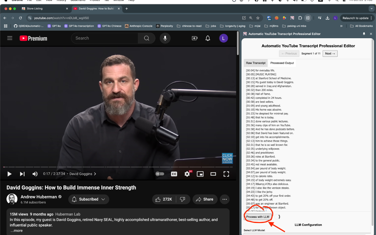Open the purple L account avatar on YouTube
The image size is (376, 235).
224,38
